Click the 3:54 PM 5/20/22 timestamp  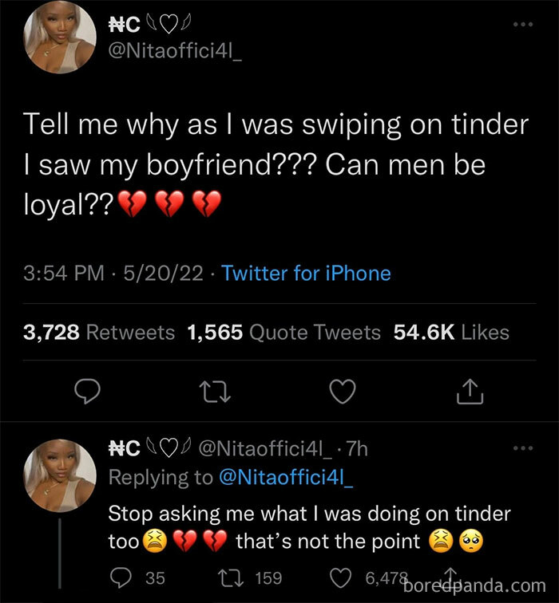117,274
